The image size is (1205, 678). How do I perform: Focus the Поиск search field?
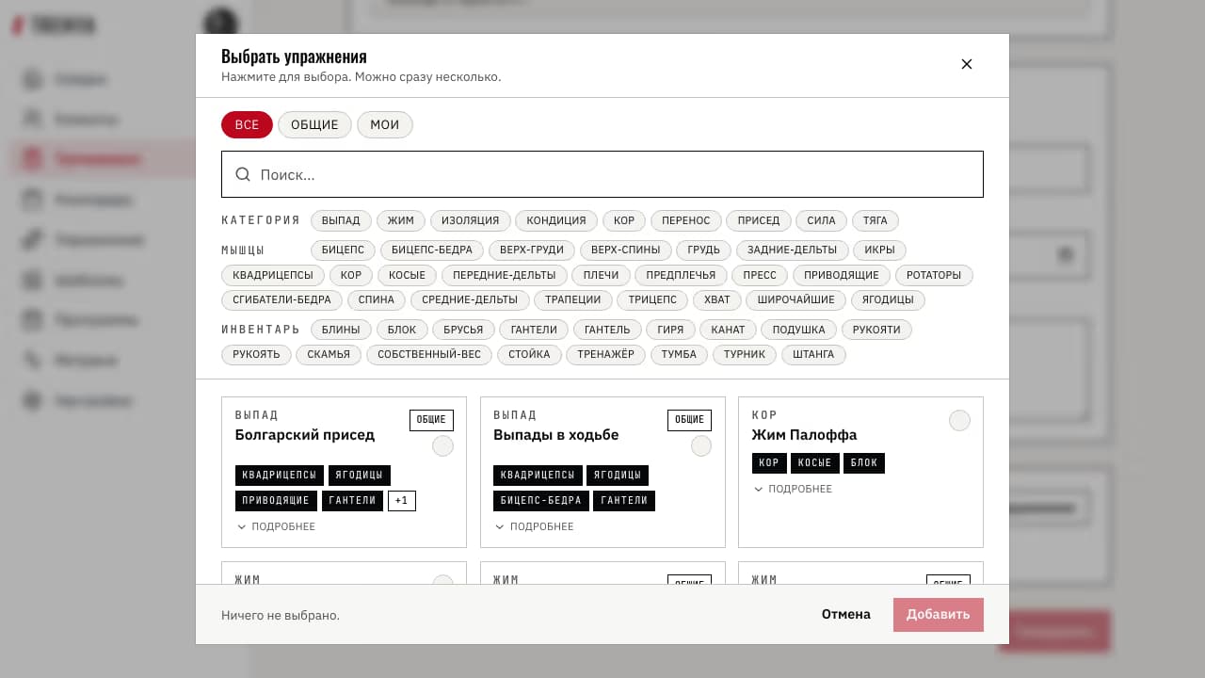(x=602, y=174)
